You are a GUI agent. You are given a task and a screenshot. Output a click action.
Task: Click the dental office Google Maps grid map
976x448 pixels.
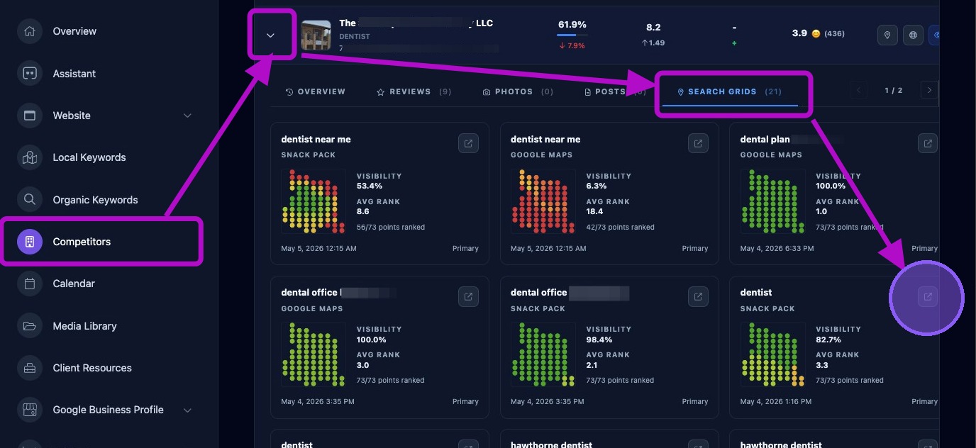pyautogui.click(x=314, y=354)
